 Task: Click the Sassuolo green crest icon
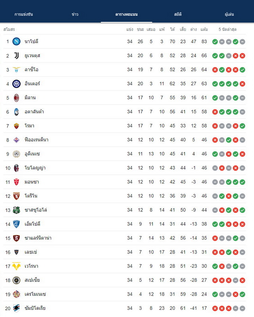click(16, 210)
